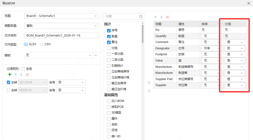Check the 名称 checkbox
This screenshot has height=140, width=253.
[109, 124]
